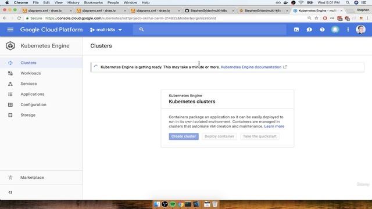
Task: Switch to the StephenGrider/multi-k8s GitHub tab
Action: pyautogui.click(x=208, y=10)
